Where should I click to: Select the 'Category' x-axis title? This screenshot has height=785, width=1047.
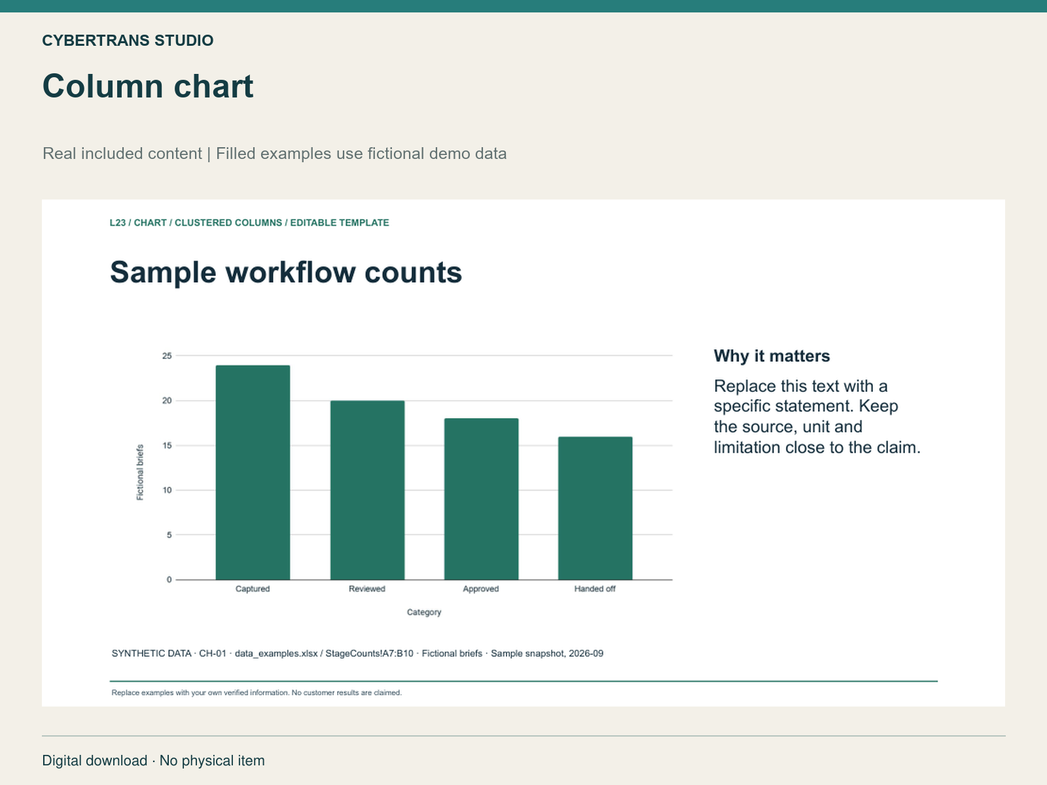click(x=424, y=612)
